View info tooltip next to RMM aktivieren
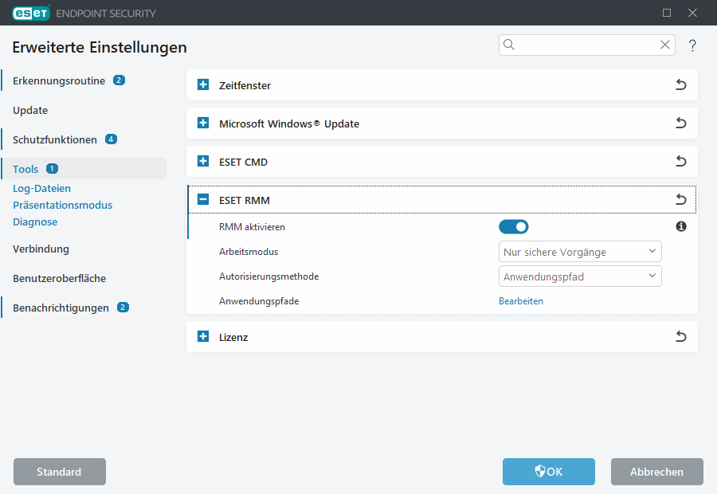Viewport: 717px width, 494px height. (x=681, y=226)
